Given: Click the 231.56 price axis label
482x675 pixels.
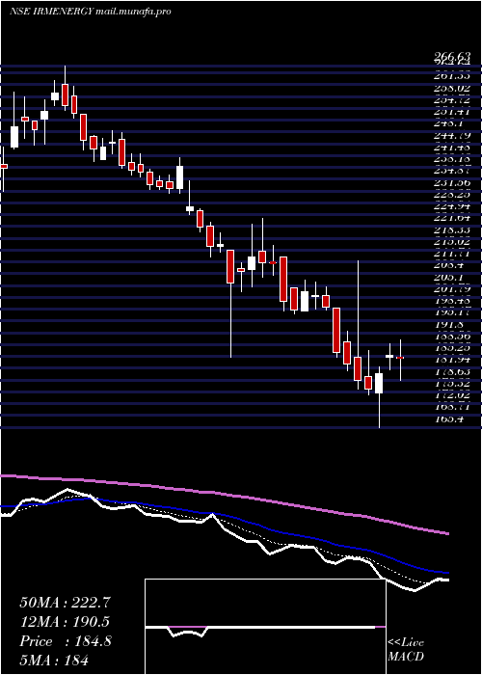Looking at the screenshot, I should 451,183.
